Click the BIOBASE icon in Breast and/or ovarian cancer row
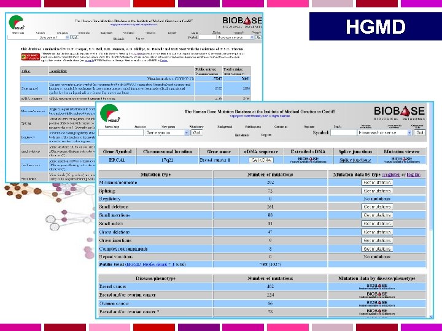The width and height of the screenshot is (442, 331). point(377,295)
